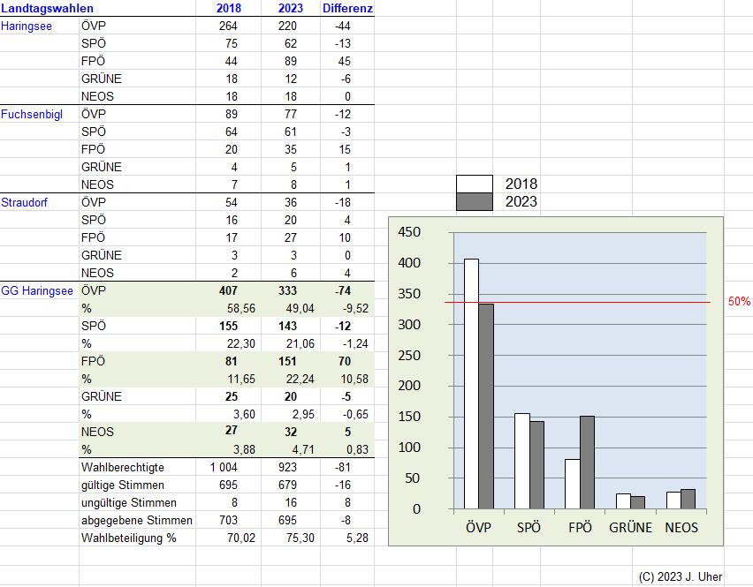Click the GRÜNE label on chart axis
Image resolution: width=753 pixels, height=587 pixels.
tap(630, 528)
